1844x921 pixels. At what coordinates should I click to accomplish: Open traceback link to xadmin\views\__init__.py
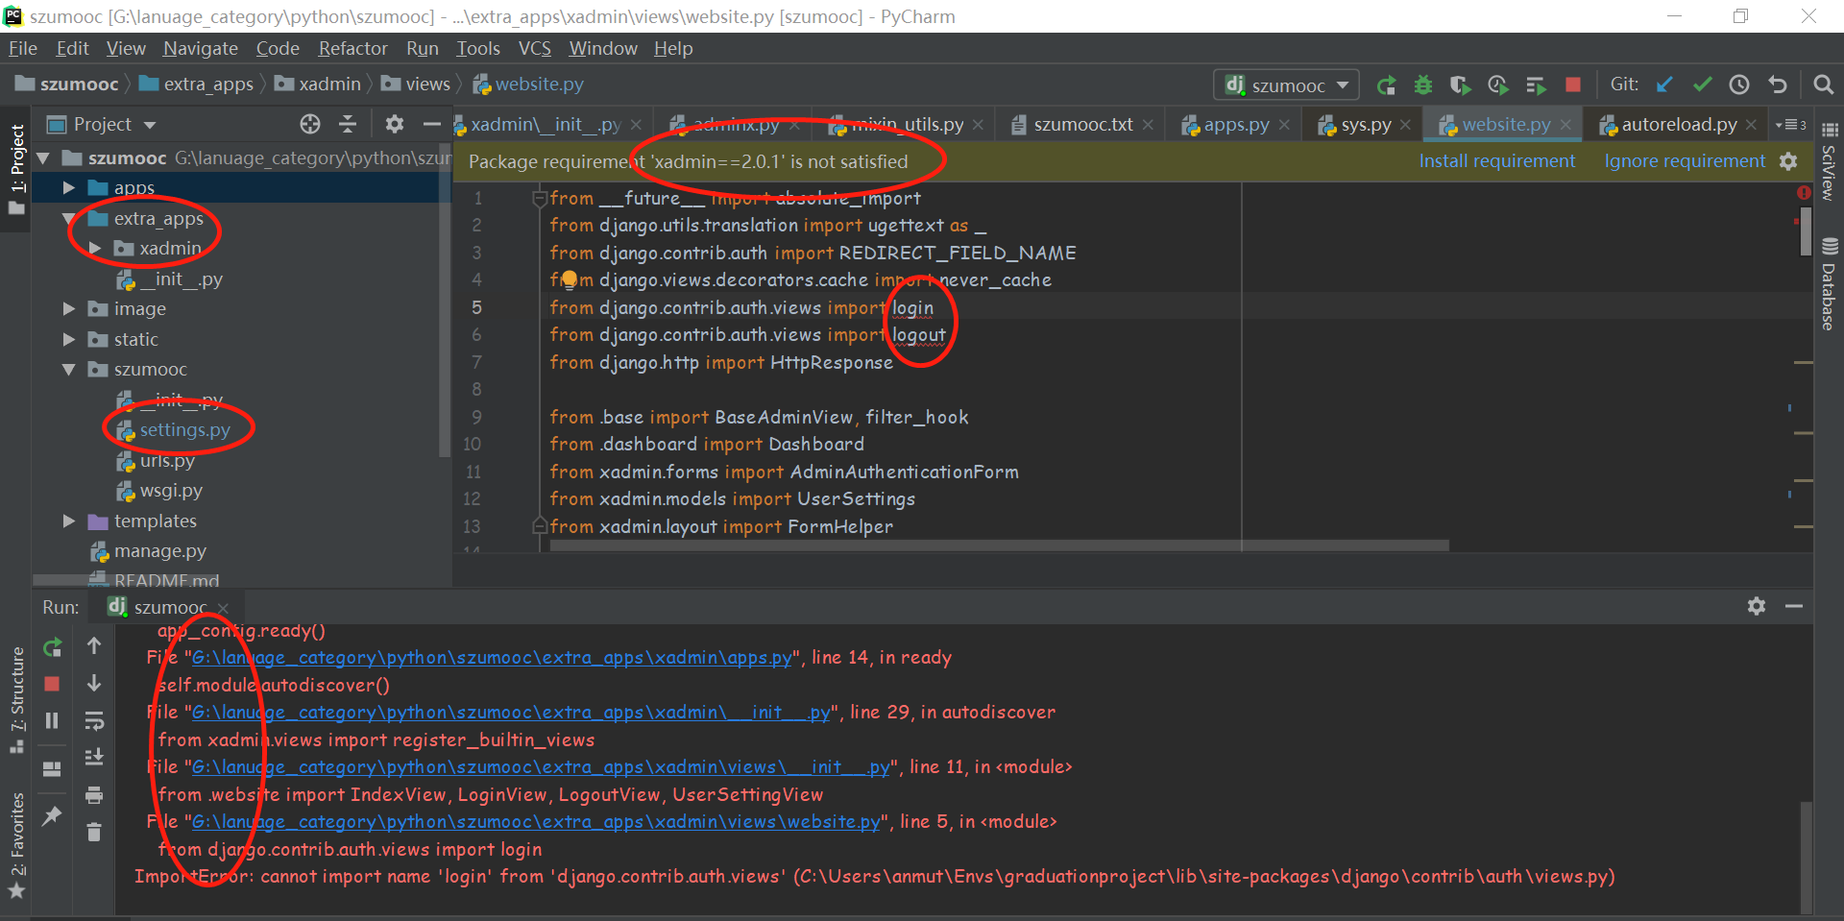[x=541, y=767]
